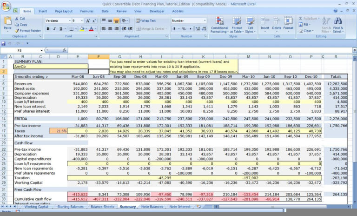The image size is (357, 216).
Task: Select the AnyCo company name cell
Action: (x=51, y=67)
